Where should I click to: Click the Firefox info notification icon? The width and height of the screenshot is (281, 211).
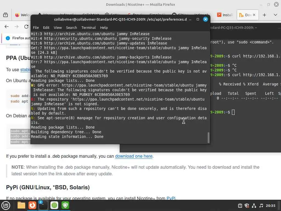[x=8, y=38]
